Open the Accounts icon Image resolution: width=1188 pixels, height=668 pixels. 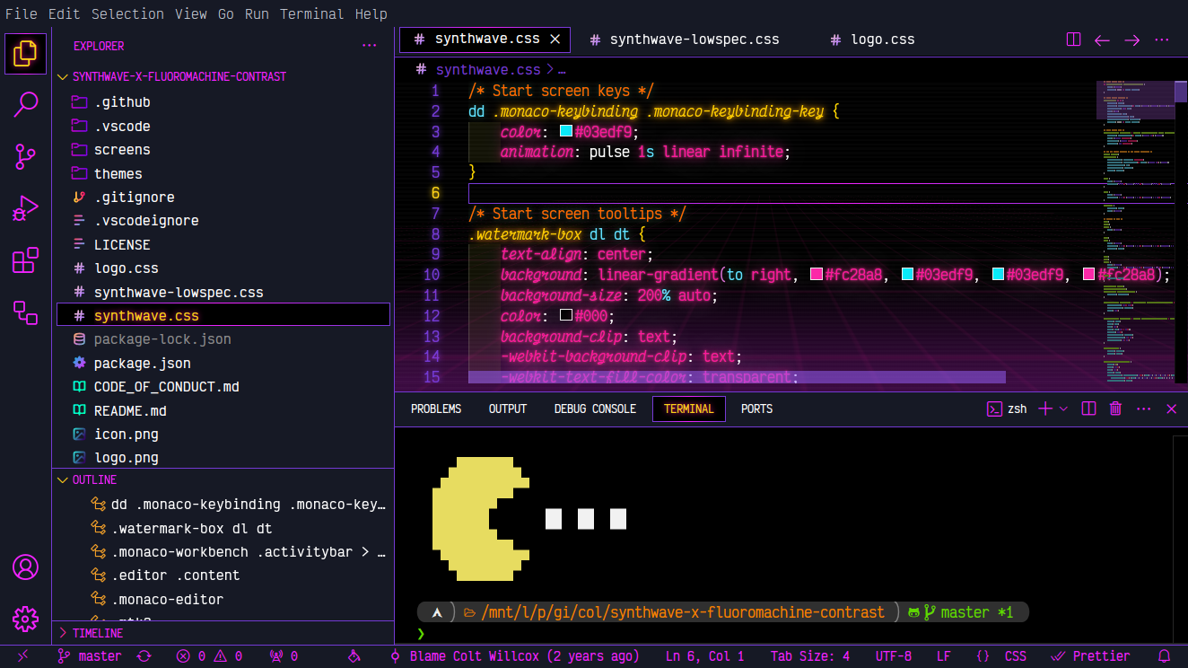coord(25,567)
